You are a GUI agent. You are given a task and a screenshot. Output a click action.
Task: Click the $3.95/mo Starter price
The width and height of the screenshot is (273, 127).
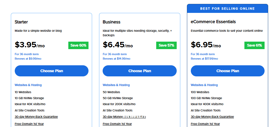point(30,45)
